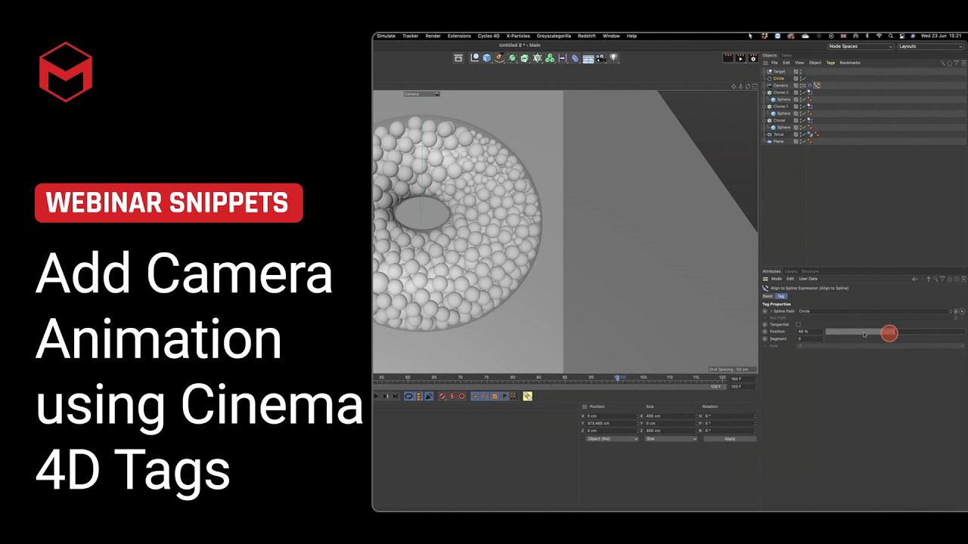Click frame 90 on timeline ruler
968x544 pixels.
565,377
